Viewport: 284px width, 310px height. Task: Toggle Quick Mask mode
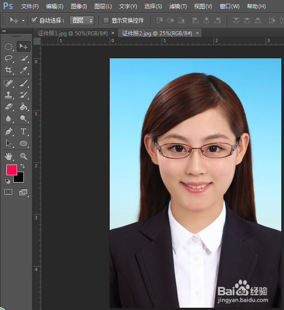[8, 192]
